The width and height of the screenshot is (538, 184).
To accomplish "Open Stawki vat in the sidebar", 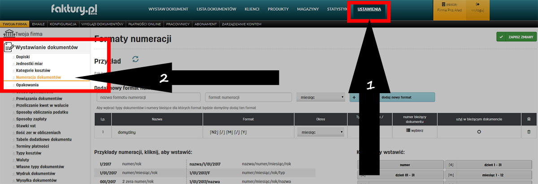I will point(26,125).
